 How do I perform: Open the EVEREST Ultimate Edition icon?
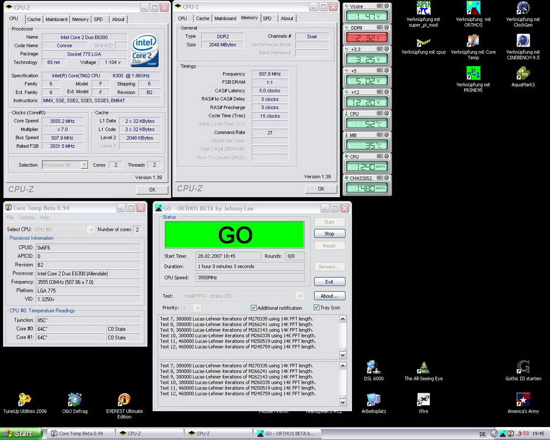[x=124, y=406]
